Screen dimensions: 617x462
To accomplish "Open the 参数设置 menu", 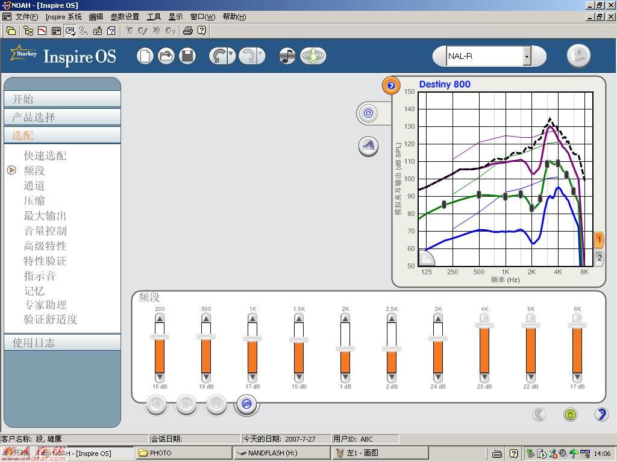I will click(125, 17).
